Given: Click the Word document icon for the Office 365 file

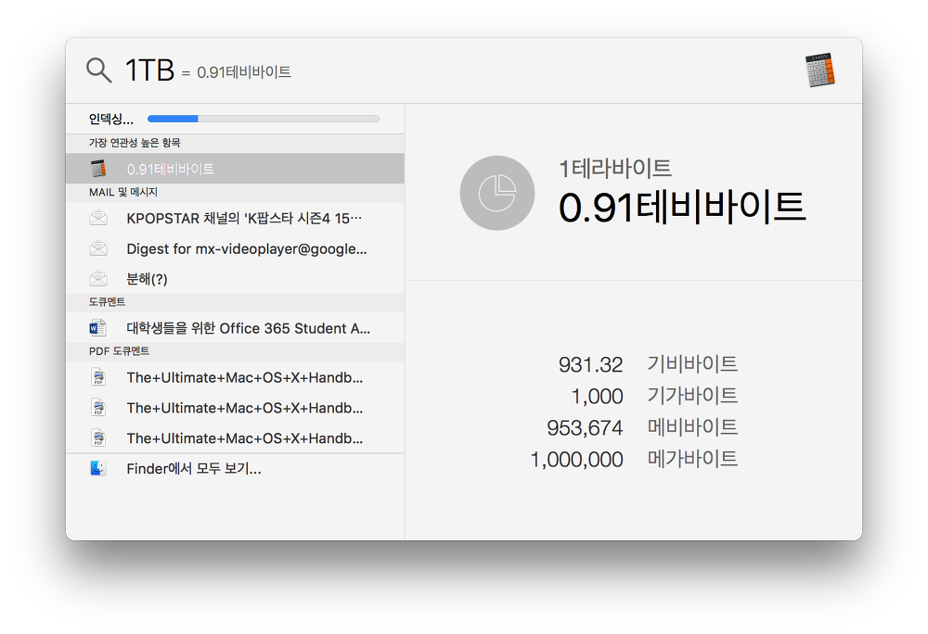Looking at the screenshot, I should [98, 328].
